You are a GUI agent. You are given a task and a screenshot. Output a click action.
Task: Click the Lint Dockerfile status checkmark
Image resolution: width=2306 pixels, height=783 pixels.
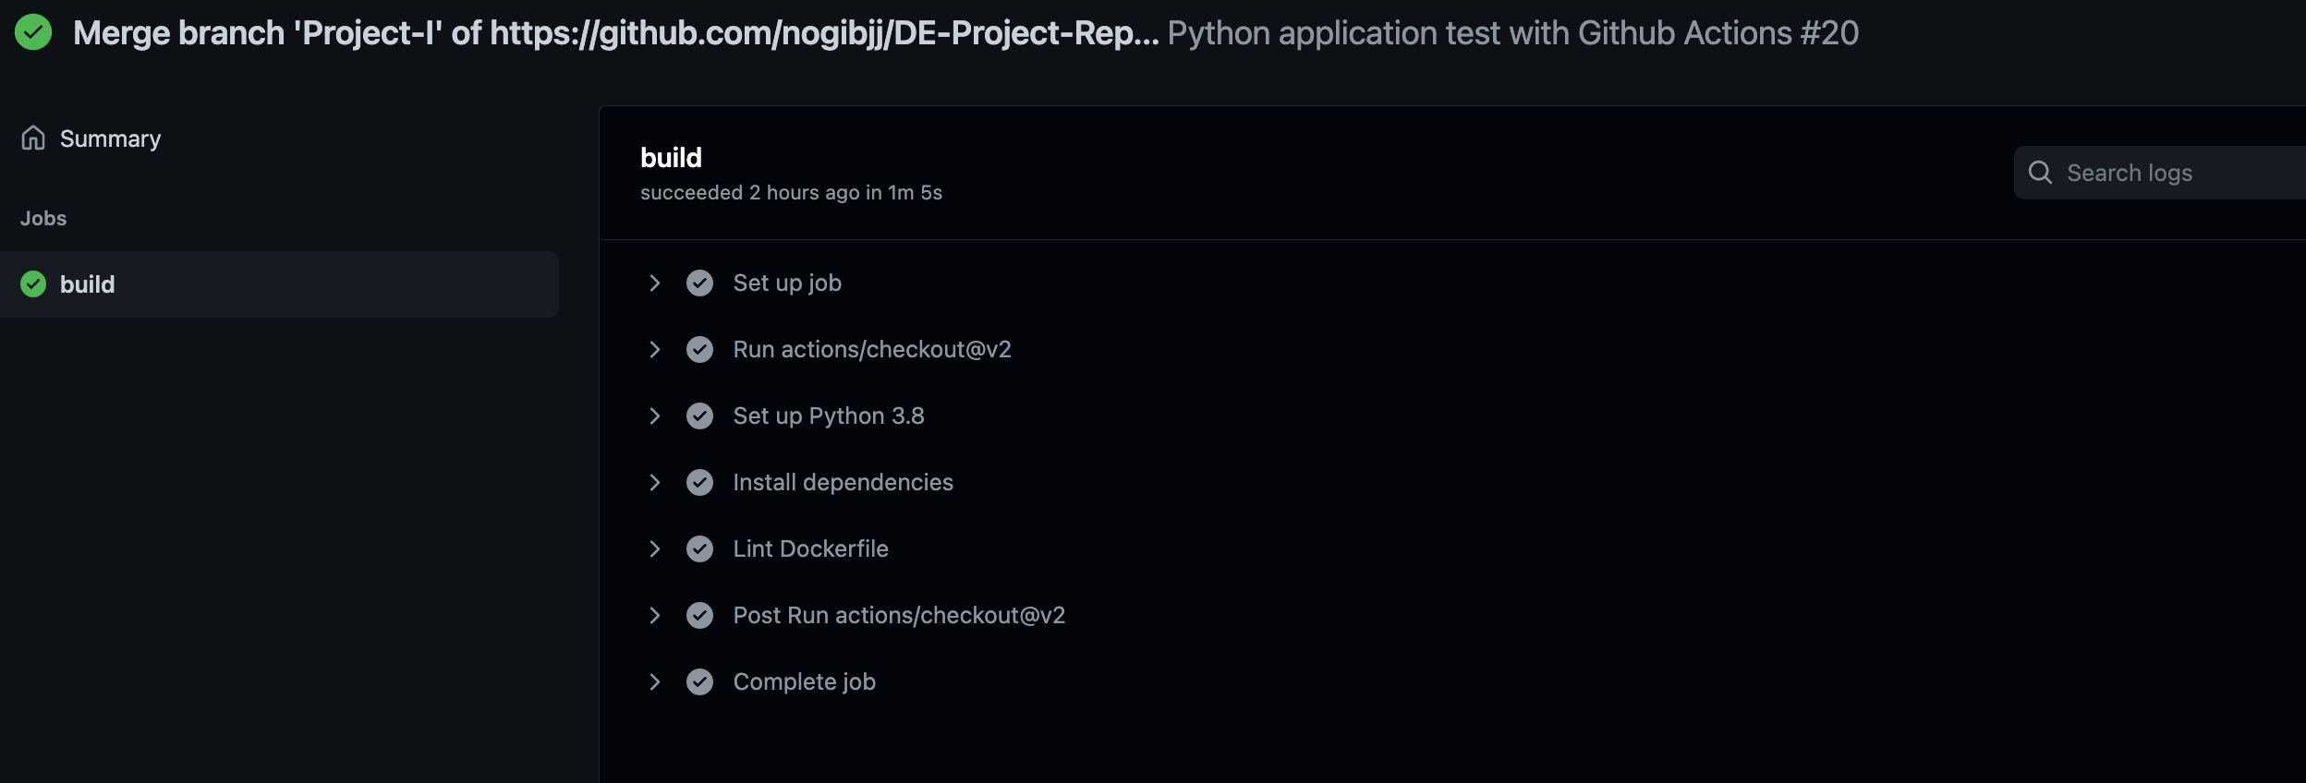699,549
